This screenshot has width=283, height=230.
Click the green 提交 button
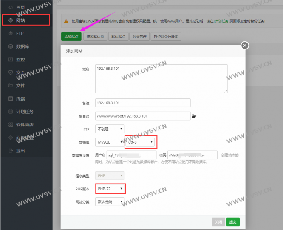233,222
